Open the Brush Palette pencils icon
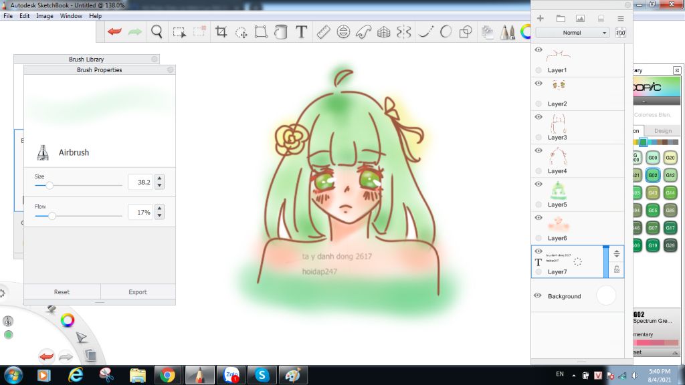Image resolution: width=685 pixels, height=385 pixels. [x=508, y=32]
